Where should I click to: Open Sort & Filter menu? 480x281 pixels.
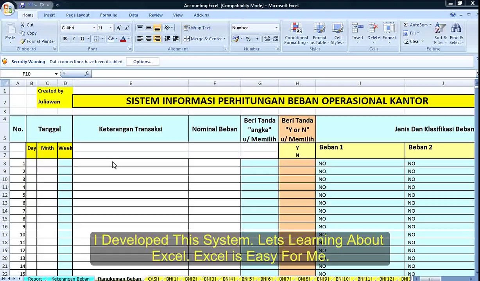coord(441,34)
